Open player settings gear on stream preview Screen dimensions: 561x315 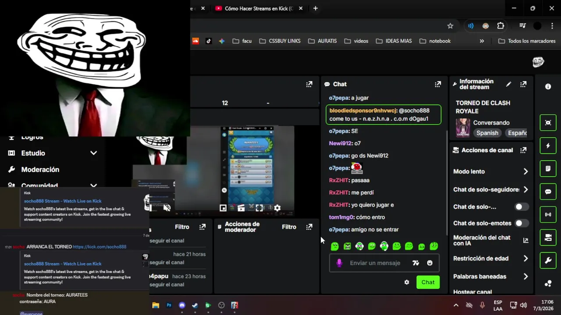click(277, 208)
